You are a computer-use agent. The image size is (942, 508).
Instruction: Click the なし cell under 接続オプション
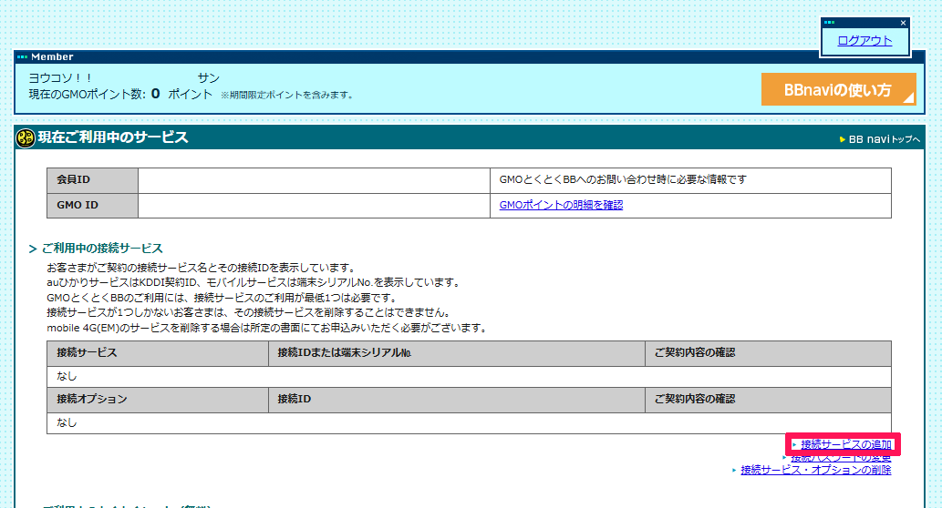pyautogui.click(x=469, y=422)
